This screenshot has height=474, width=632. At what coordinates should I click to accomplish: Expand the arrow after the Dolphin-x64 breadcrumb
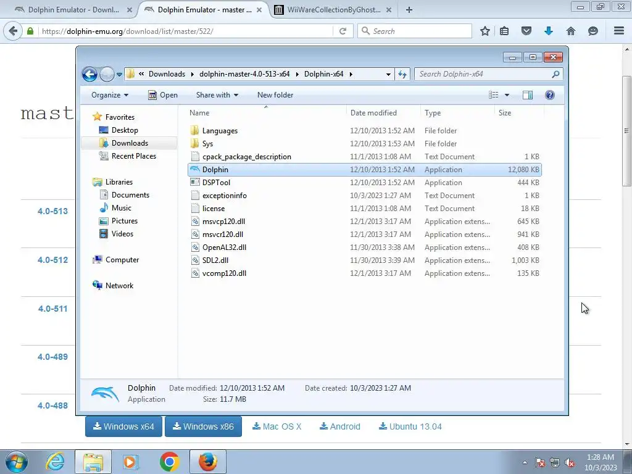pyautogui.click(x=351, y=74)
